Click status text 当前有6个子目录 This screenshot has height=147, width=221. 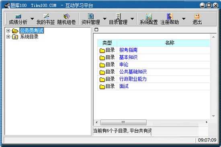tap(110, 131)
